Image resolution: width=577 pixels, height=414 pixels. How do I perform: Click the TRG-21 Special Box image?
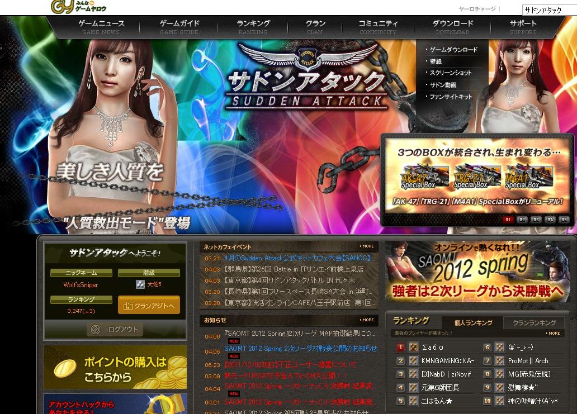click(x=476, y=177)
